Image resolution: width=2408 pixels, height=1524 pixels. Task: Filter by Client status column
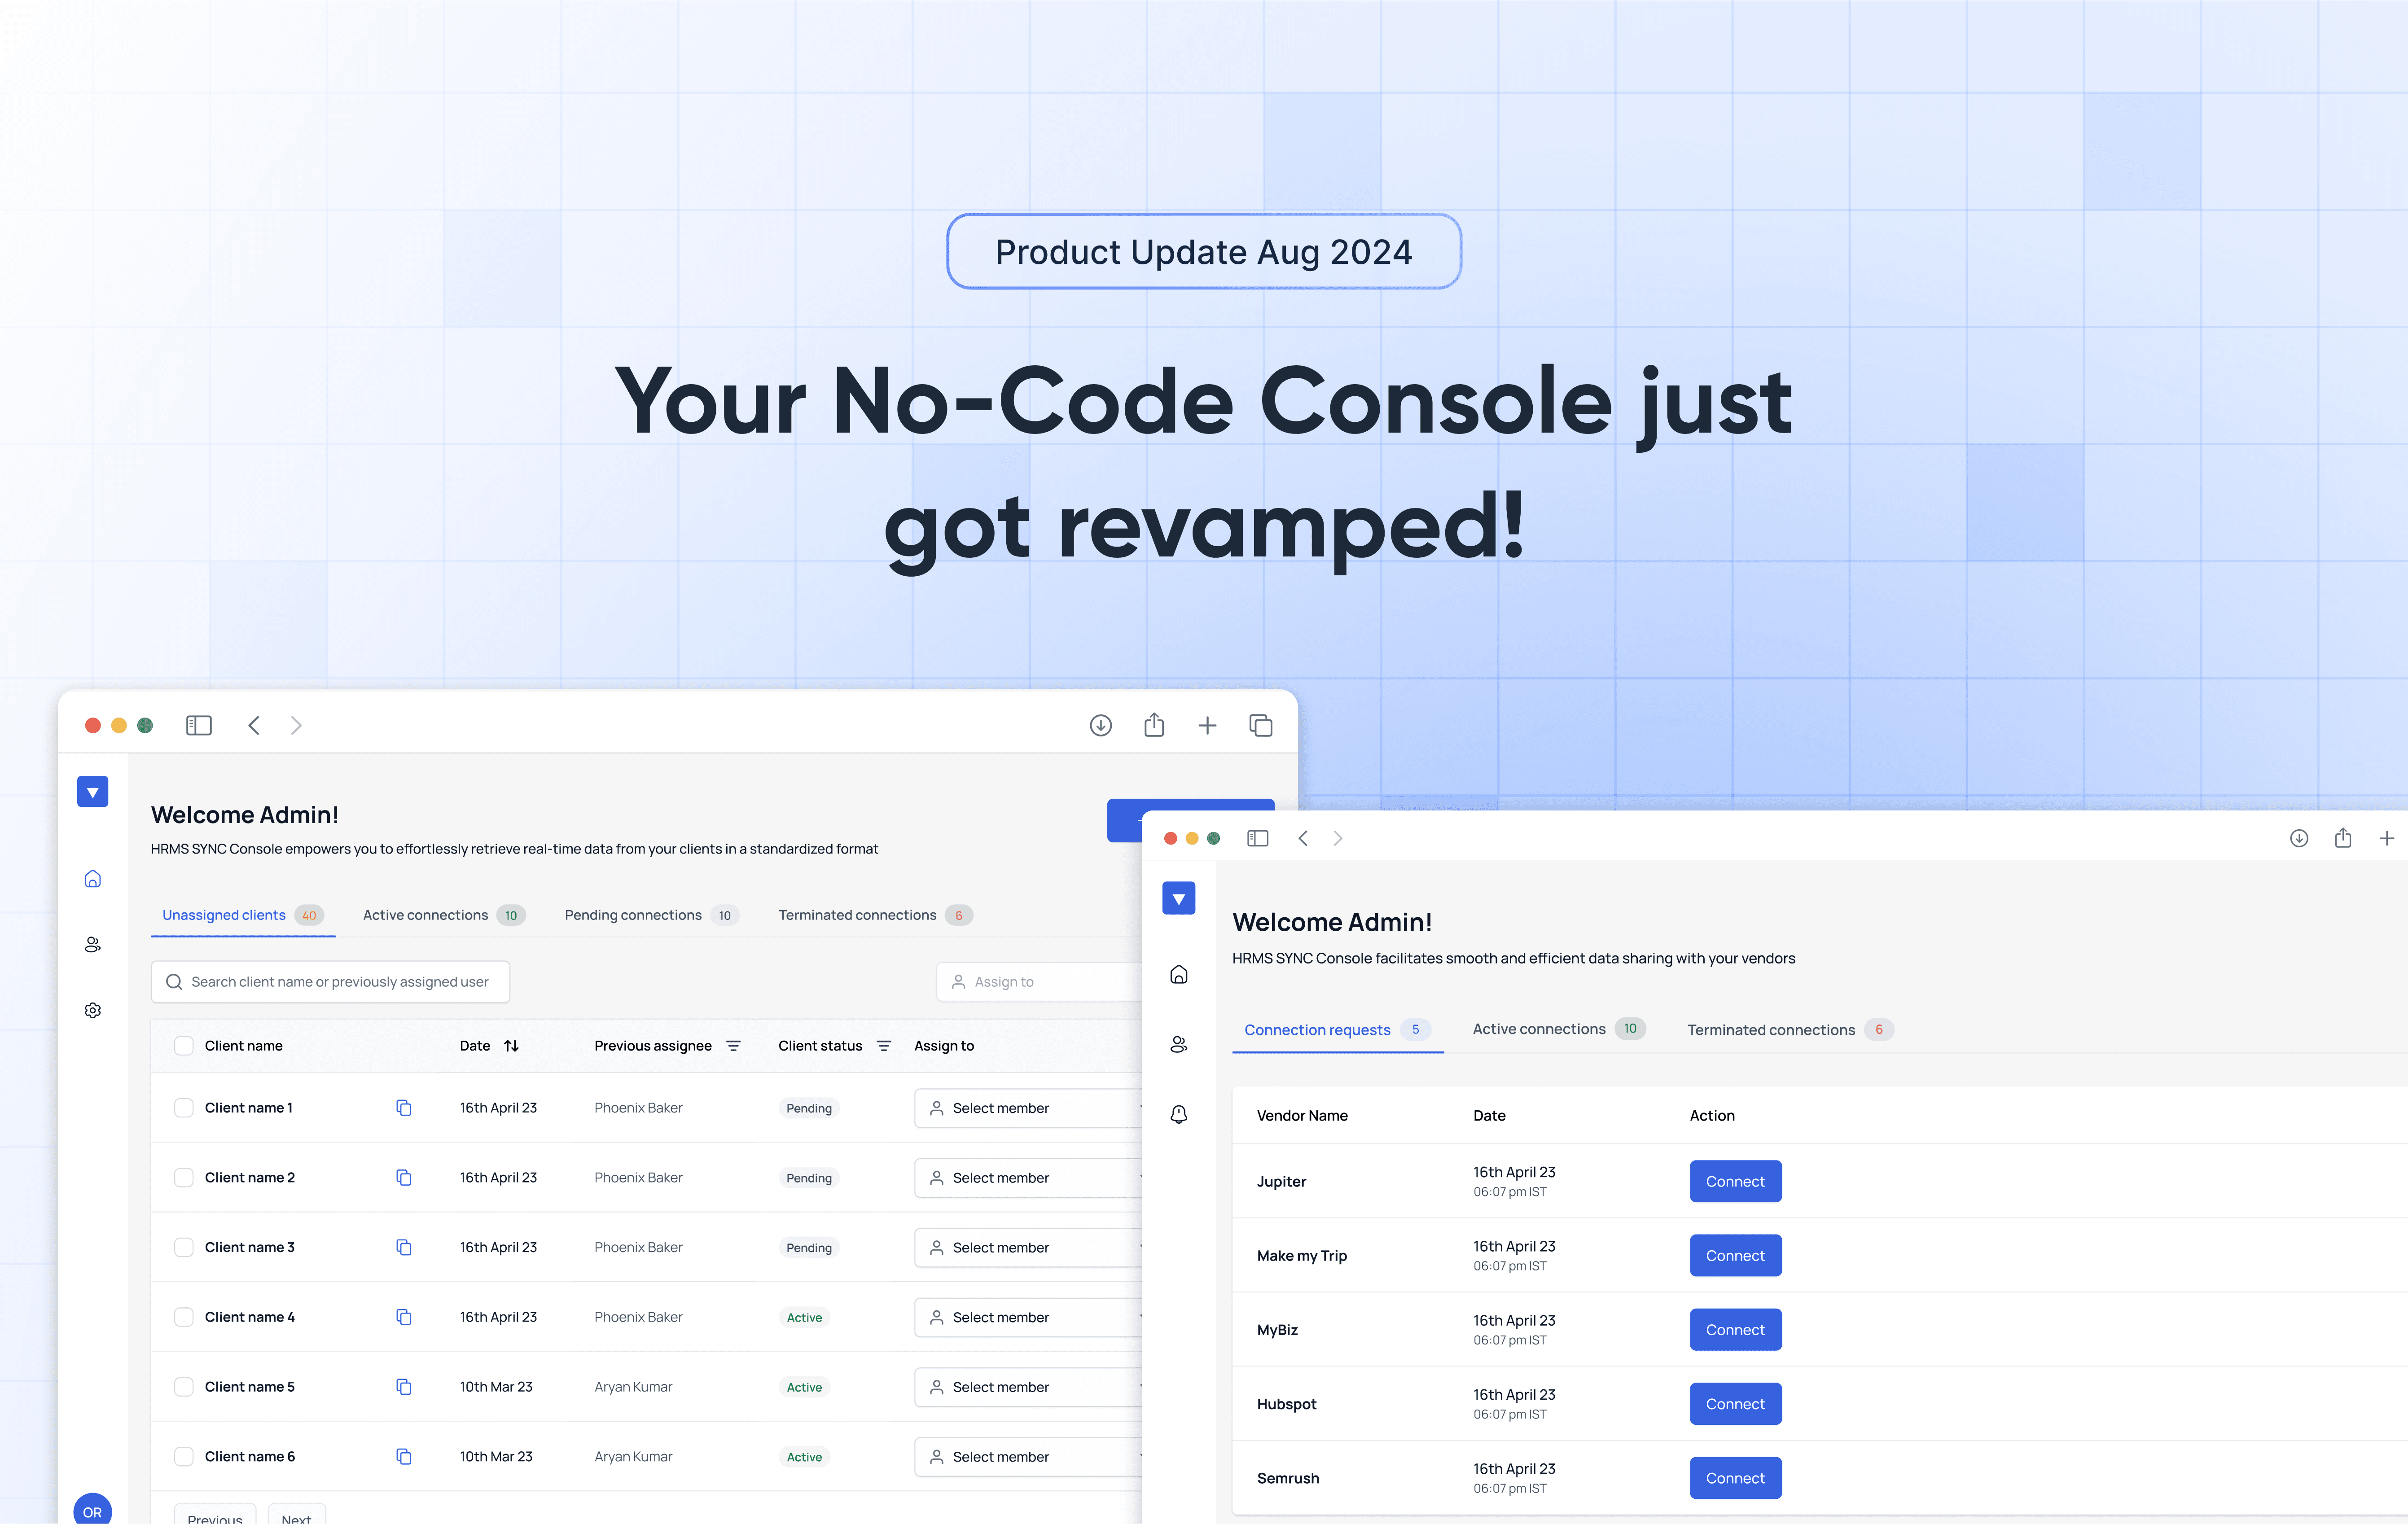click(884, 1046)
